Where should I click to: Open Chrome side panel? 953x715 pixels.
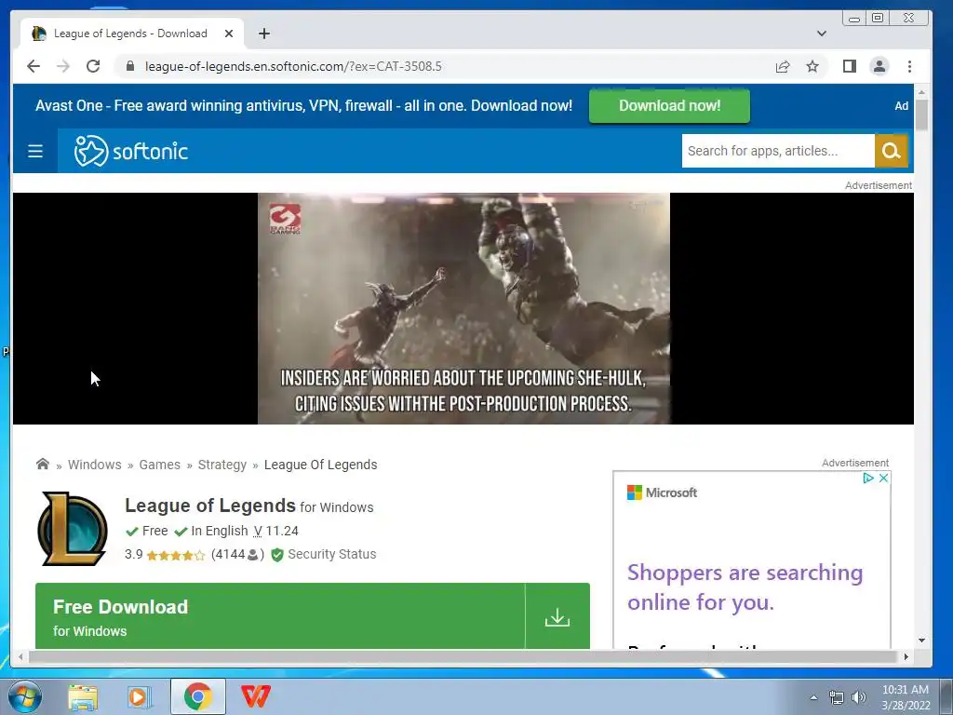[x=850, y=66]
